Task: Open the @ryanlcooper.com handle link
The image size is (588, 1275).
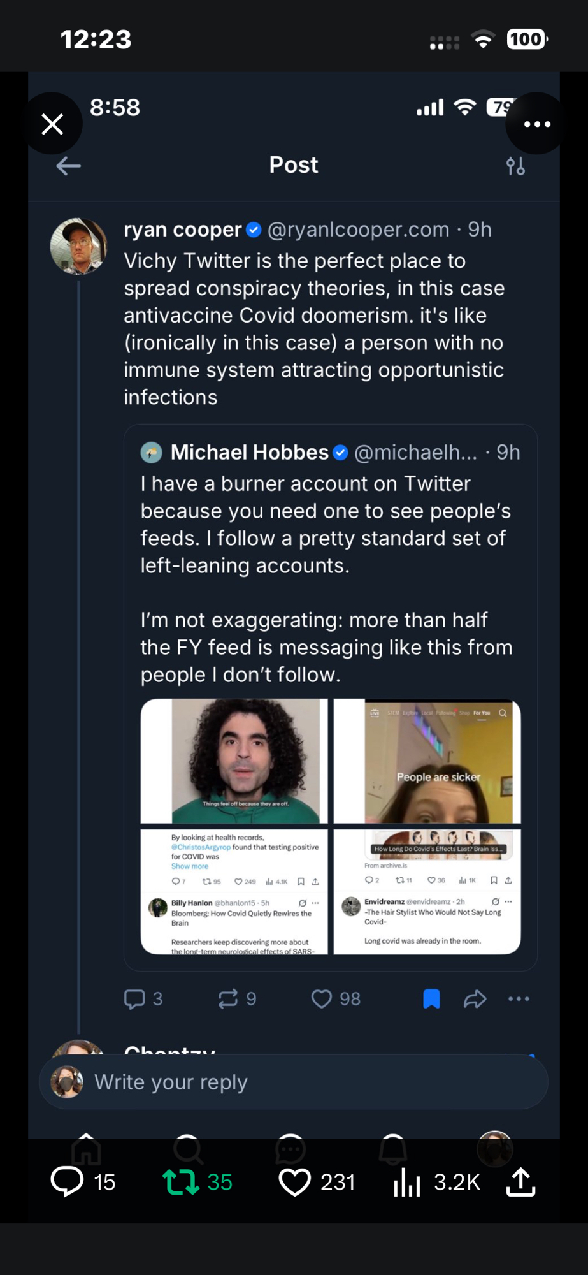Action: (358, 229)
